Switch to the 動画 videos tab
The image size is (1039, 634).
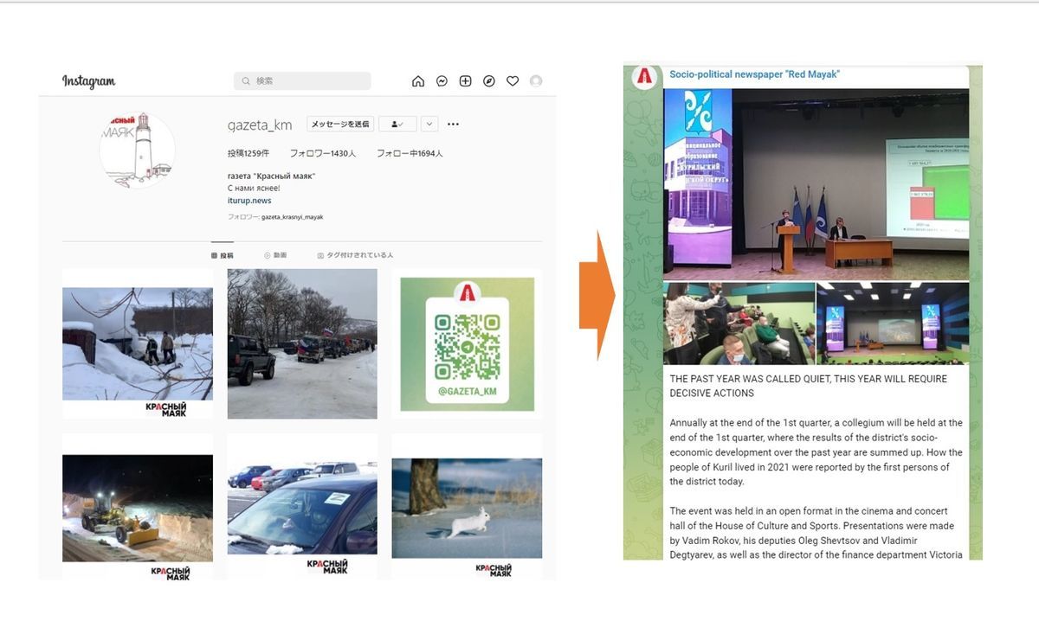click(275, 255)
